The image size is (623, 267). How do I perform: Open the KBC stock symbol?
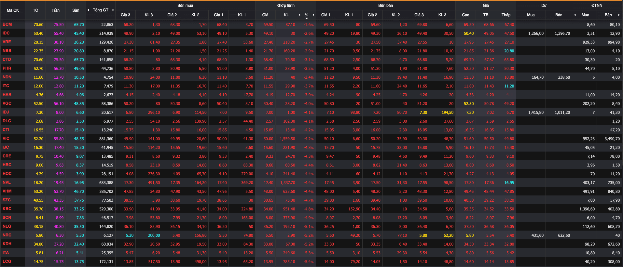7,209
